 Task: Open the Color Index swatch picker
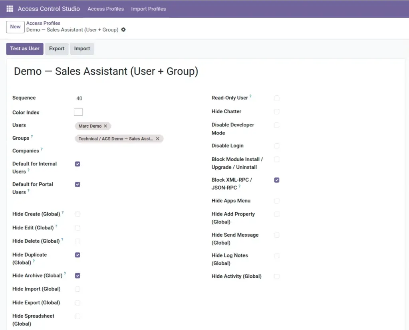pyautogui.click(x=78, y=112)
